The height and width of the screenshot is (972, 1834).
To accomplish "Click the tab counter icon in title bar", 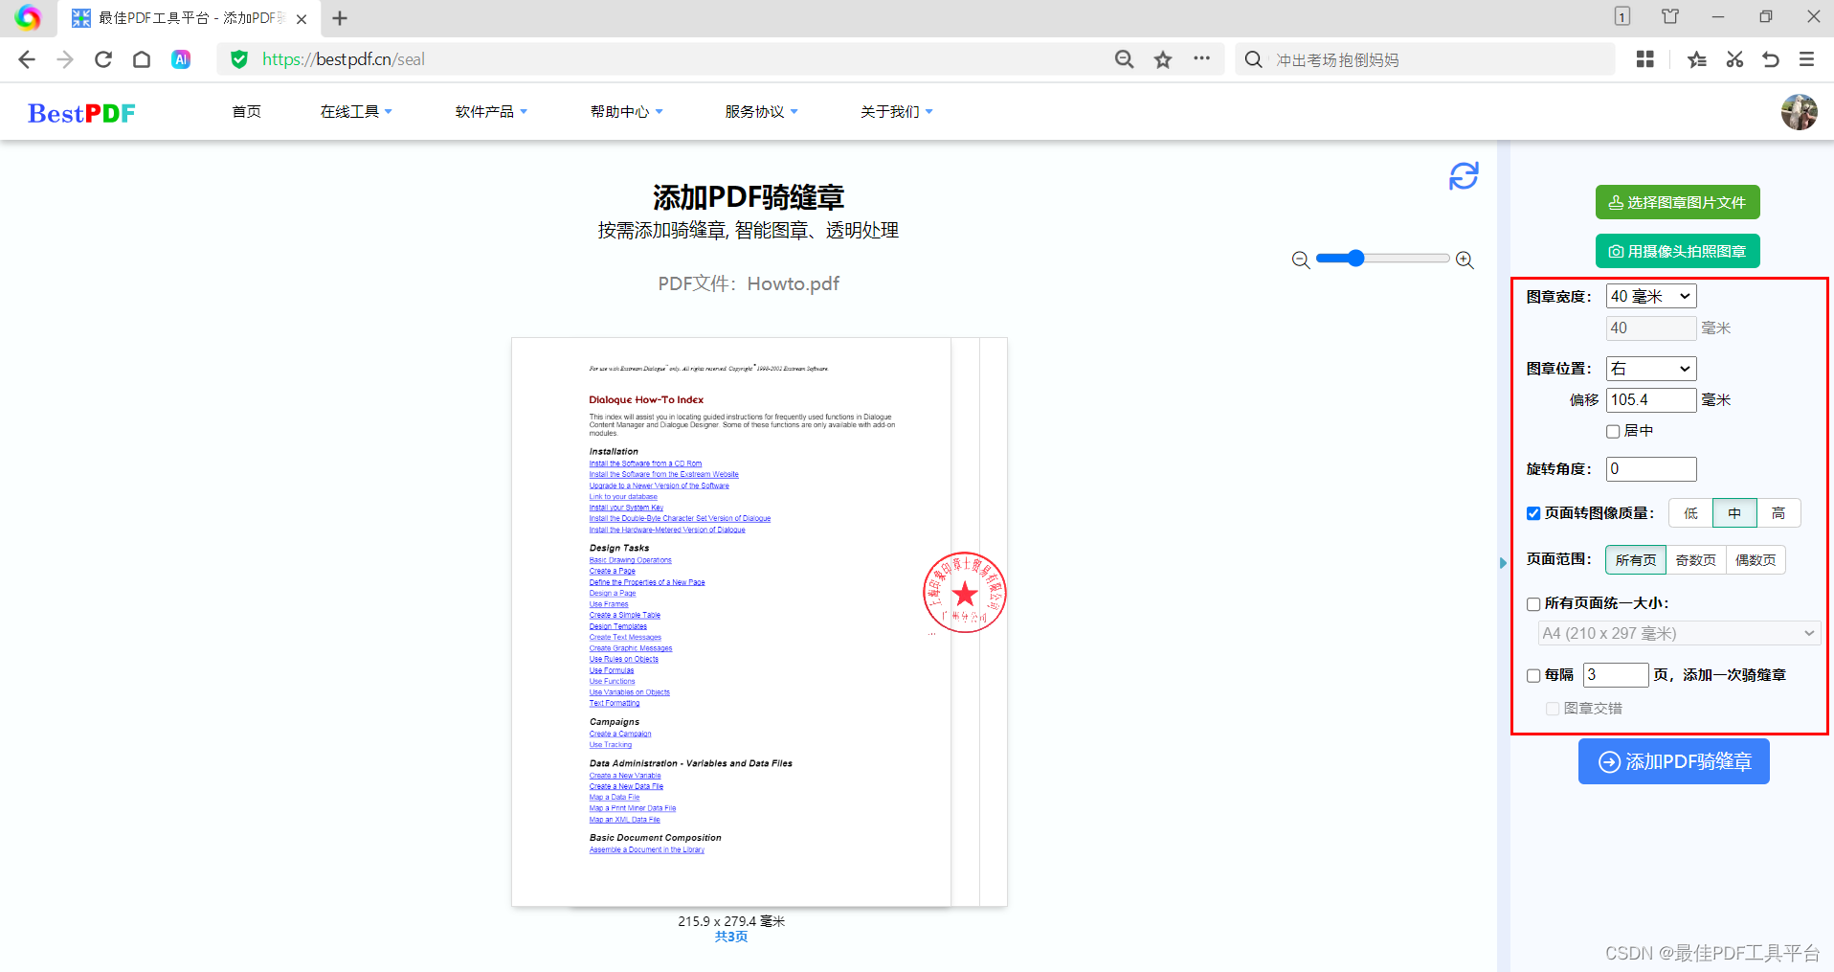I will click(x=1622, y=16).
